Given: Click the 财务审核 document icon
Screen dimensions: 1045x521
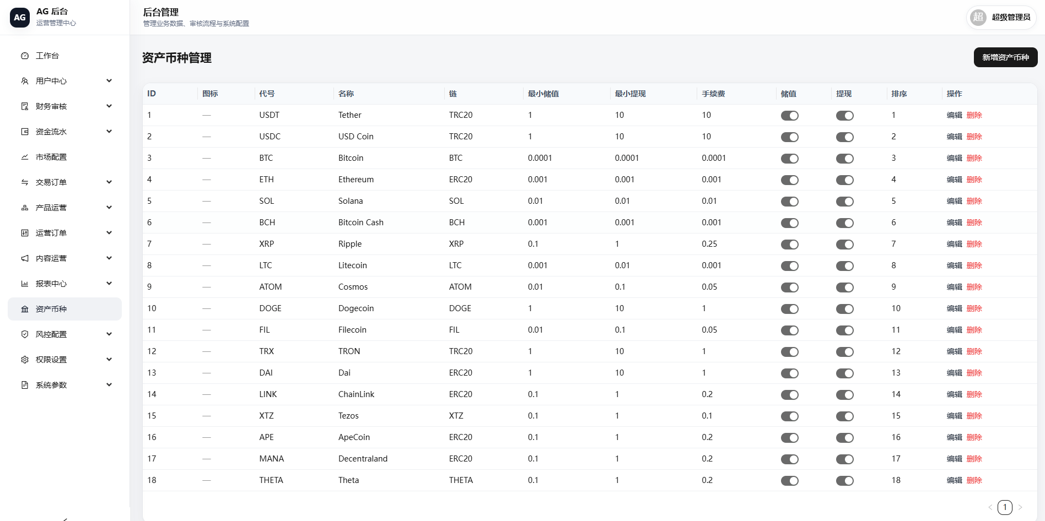Looking at the screenshot, I should pos(25,106).
